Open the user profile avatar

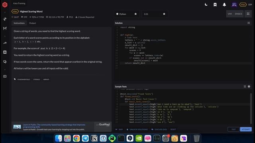point(234,4)
